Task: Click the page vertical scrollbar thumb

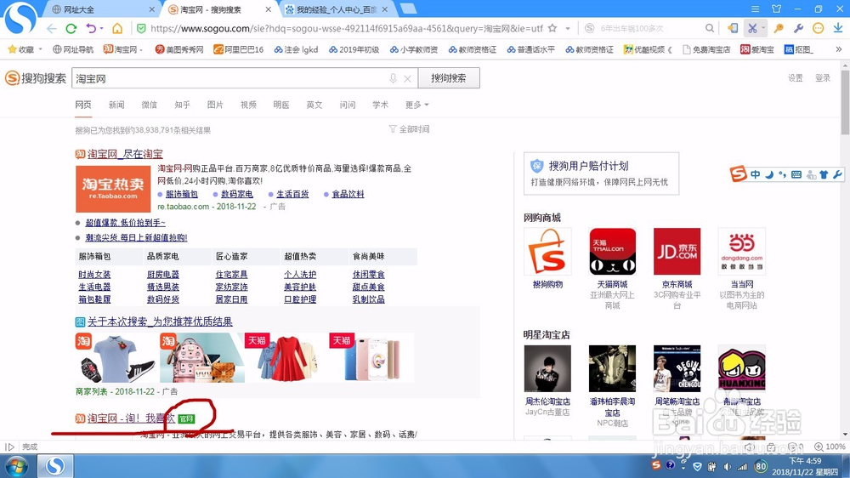Action: click(x=845, y=102)
